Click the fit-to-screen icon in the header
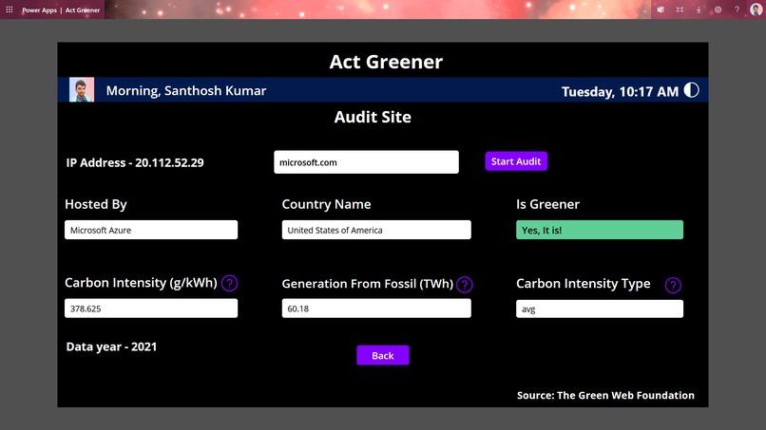This screenshot has width=766, height=430. click(x=680, y=9)
